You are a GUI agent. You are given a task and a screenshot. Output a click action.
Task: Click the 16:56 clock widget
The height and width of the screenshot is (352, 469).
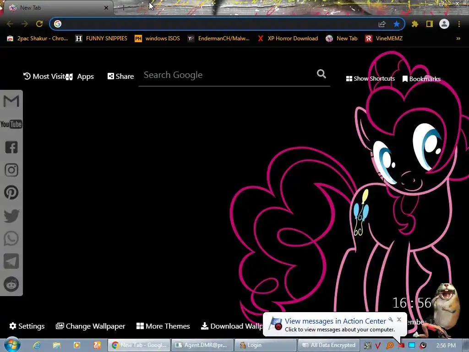coord(412,303)
